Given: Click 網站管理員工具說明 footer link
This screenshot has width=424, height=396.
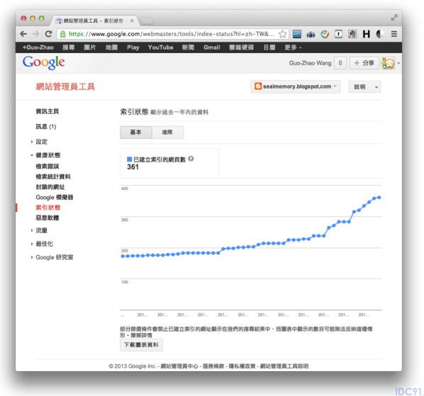Looking at the screenshot, I should pyautogui.click(x=284, y=366).
